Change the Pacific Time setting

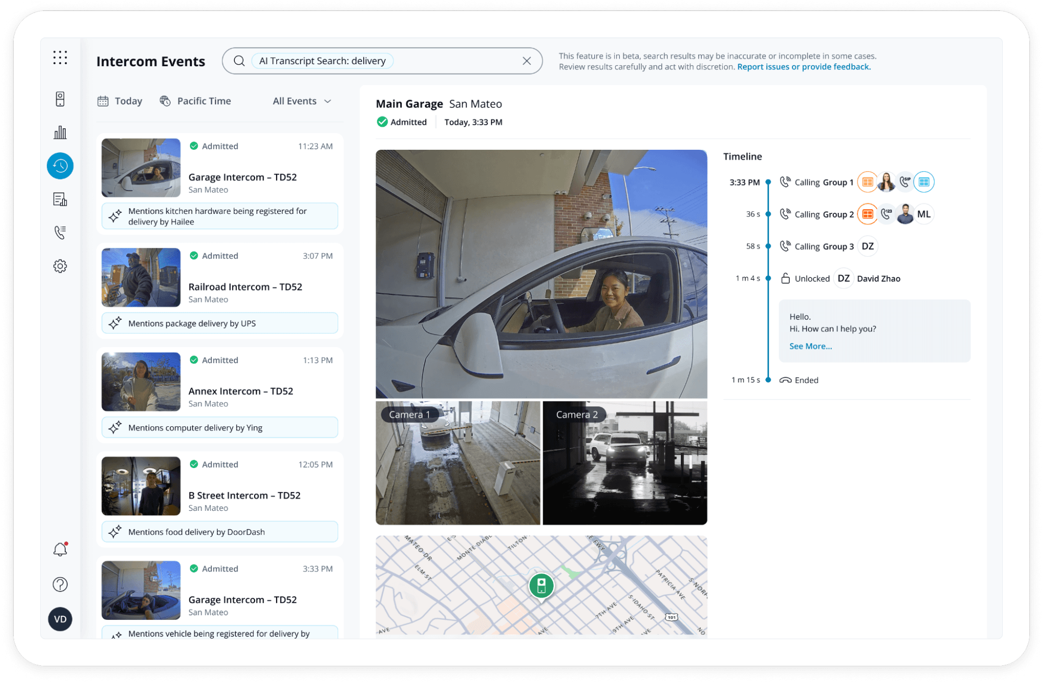click(x=195, y=101)
